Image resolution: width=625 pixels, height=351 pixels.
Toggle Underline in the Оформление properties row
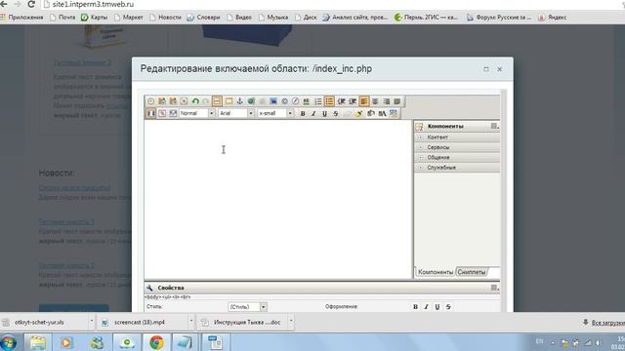pyautogui.click(x=437, y=307)
